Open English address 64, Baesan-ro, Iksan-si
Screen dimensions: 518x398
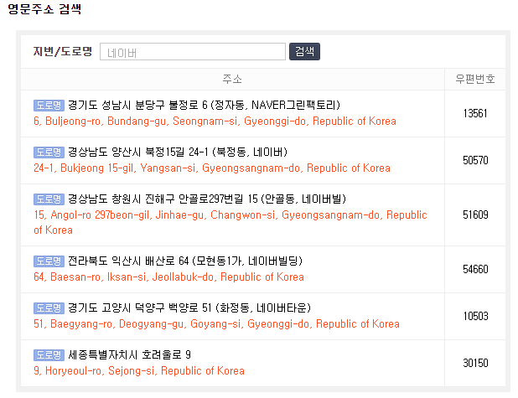coord(168,277)
